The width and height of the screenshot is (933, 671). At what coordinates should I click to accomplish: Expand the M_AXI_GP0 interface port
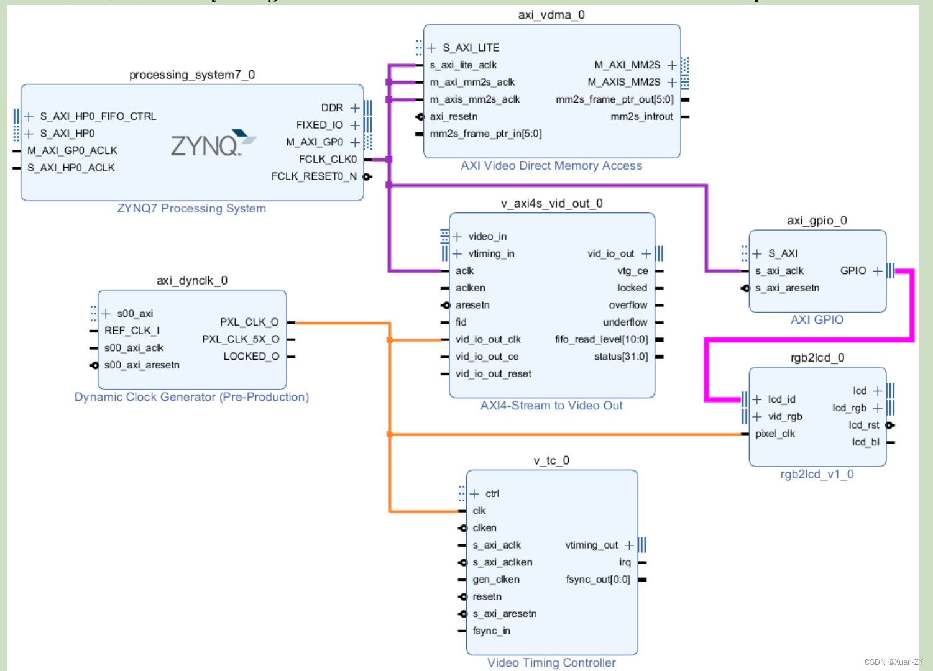355,142
